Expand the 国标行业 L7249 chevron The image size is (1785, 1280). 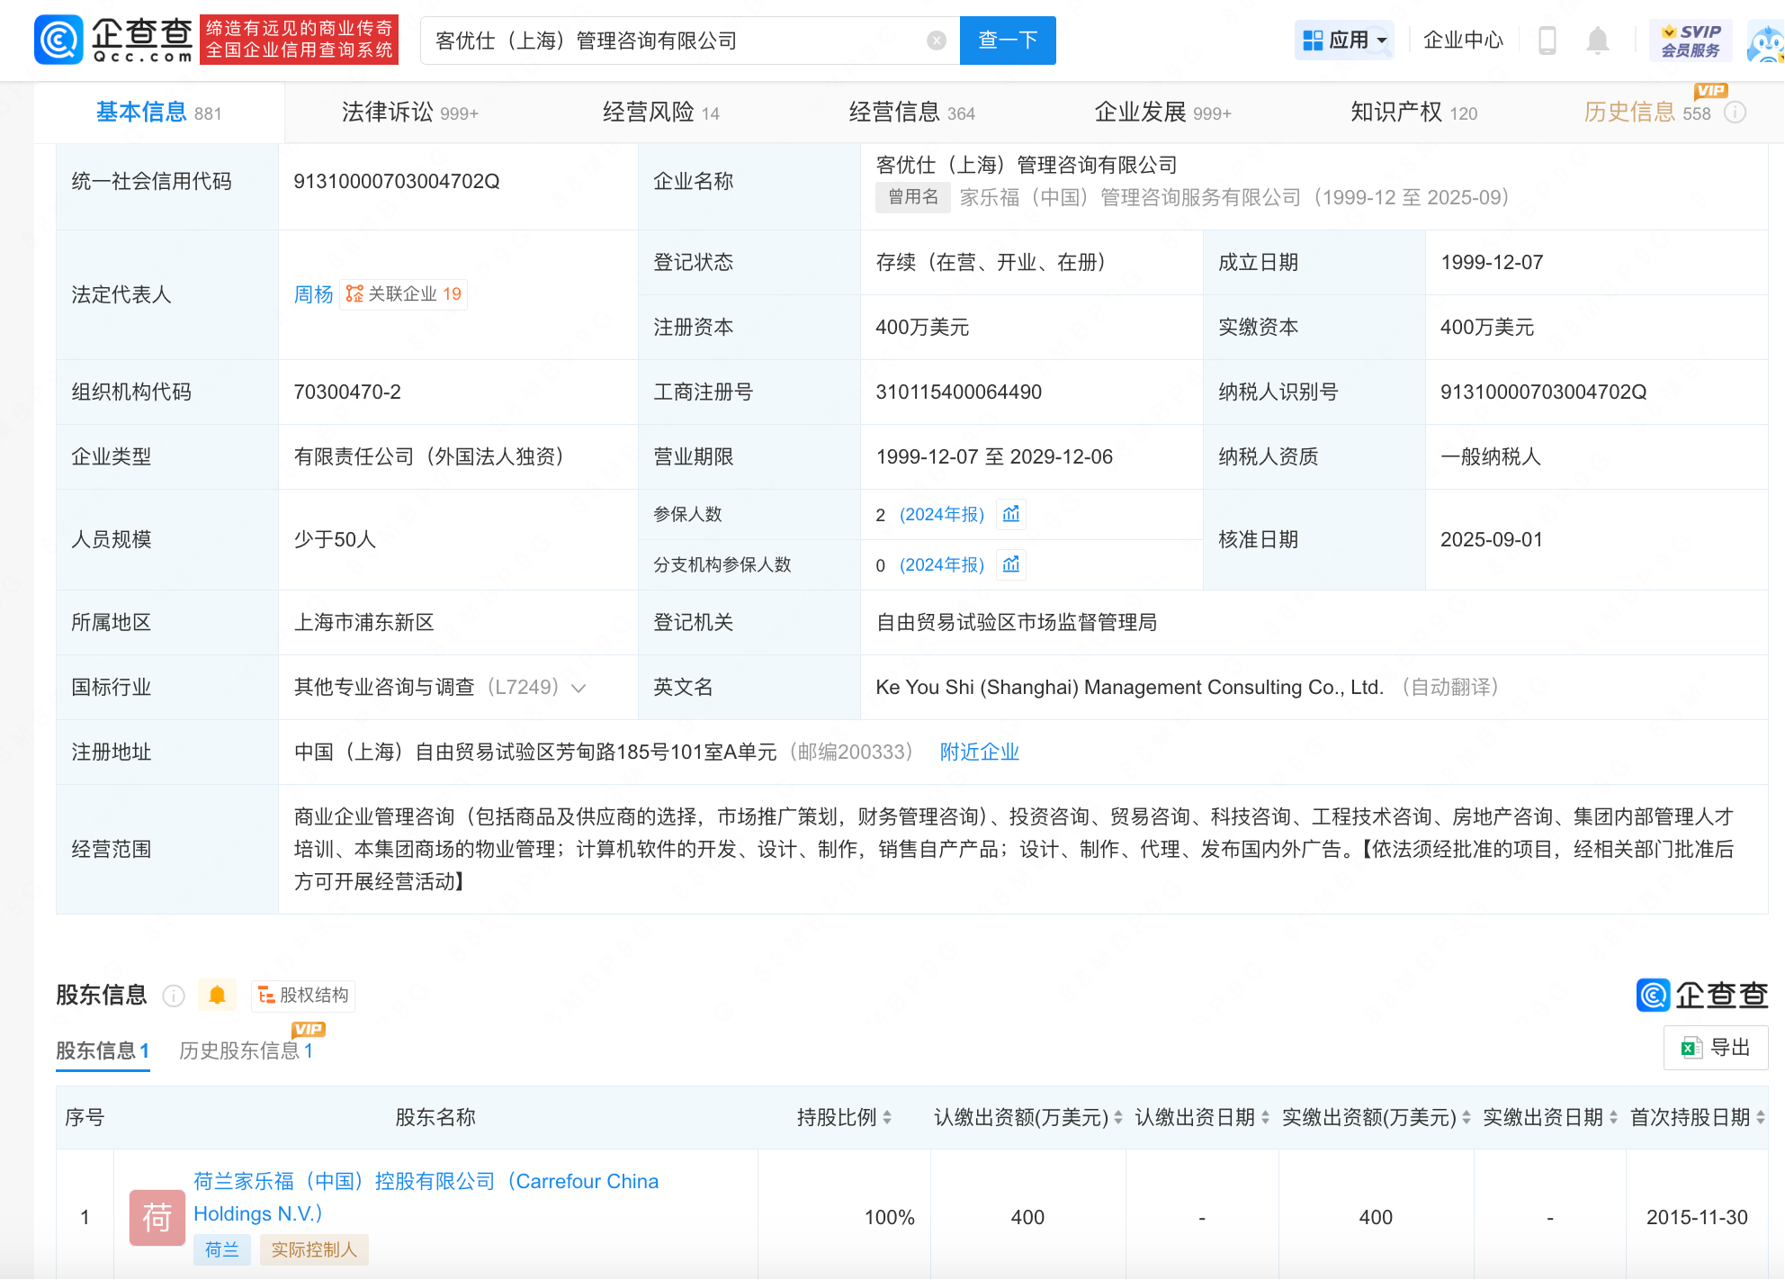579,689
